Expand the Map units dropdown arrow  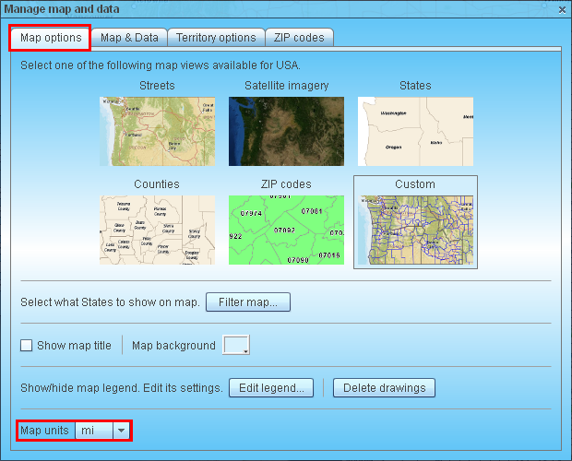121,431
